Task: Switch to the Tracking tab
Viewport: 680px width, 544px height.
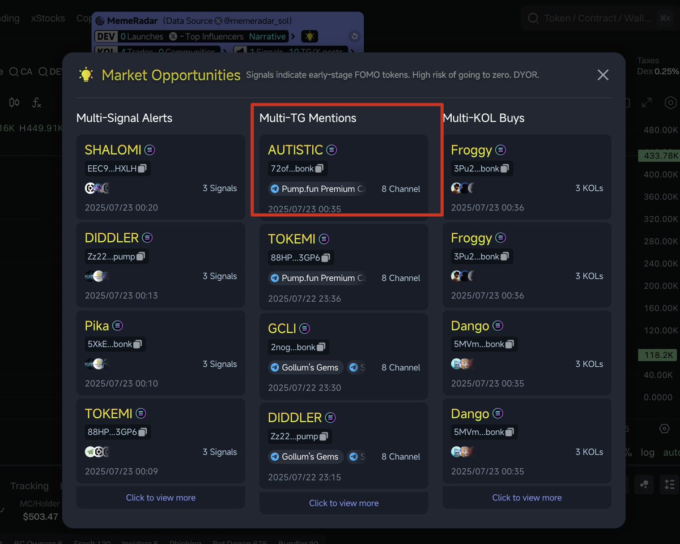Action: click(29, 486)
